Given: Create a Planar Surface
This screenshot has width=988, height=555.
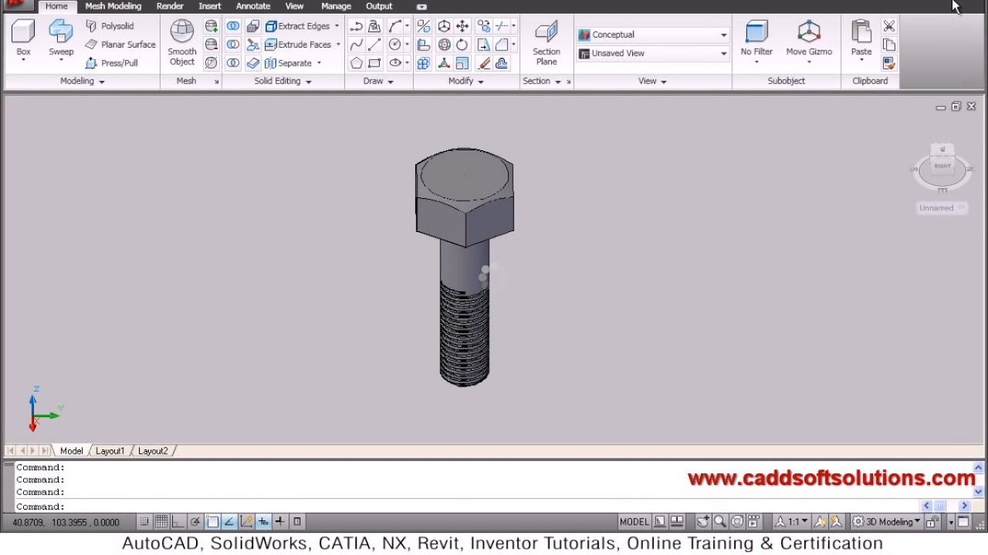Looking at the screenshot, I should coord(120,45).
